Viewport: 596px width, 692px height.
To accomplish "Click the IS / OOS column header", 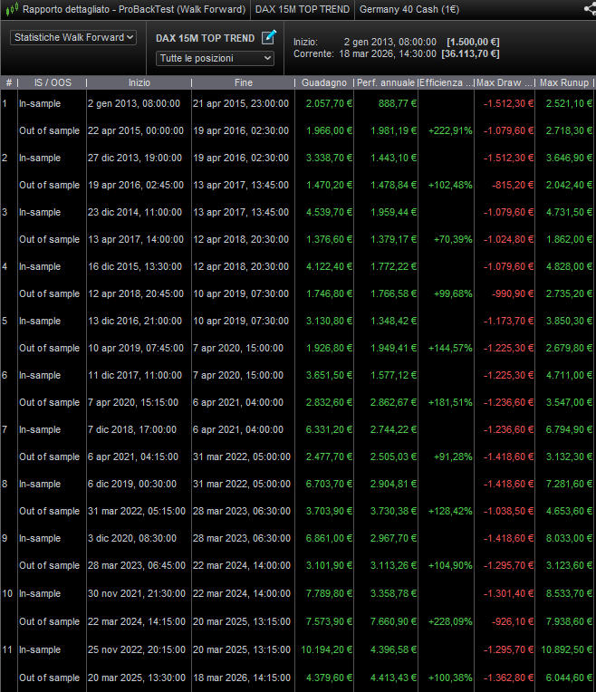I will 52,82.
